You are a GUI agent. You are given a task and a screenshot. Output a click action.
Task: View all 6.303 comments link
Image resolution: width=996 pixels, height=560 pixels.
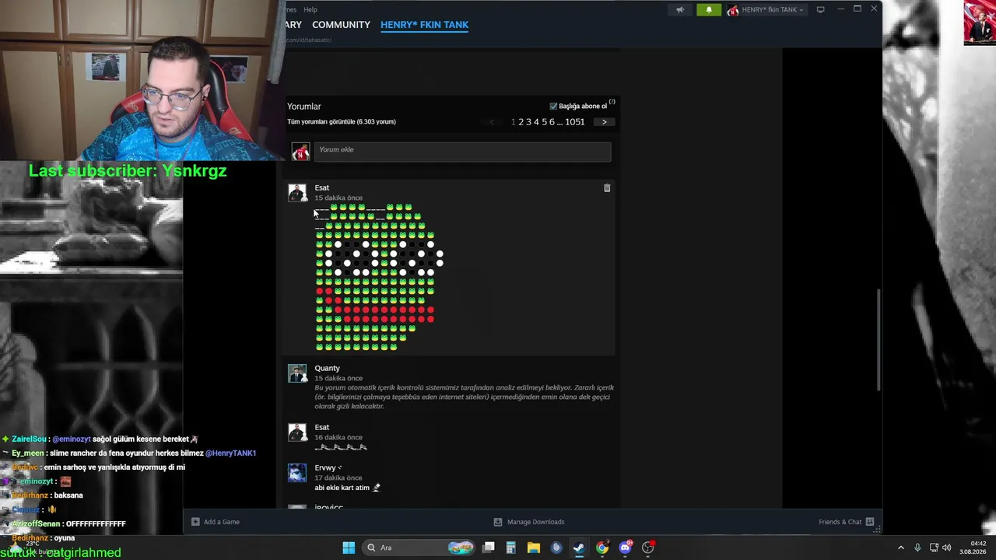[342, 122]
